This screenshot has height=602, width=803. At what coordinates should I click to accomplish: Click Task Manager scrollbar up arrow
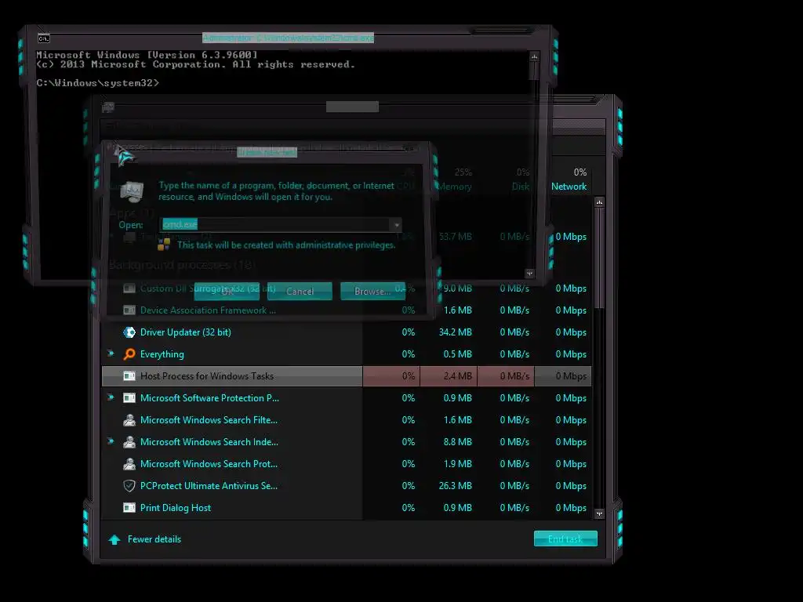click(x=599, y=203)
